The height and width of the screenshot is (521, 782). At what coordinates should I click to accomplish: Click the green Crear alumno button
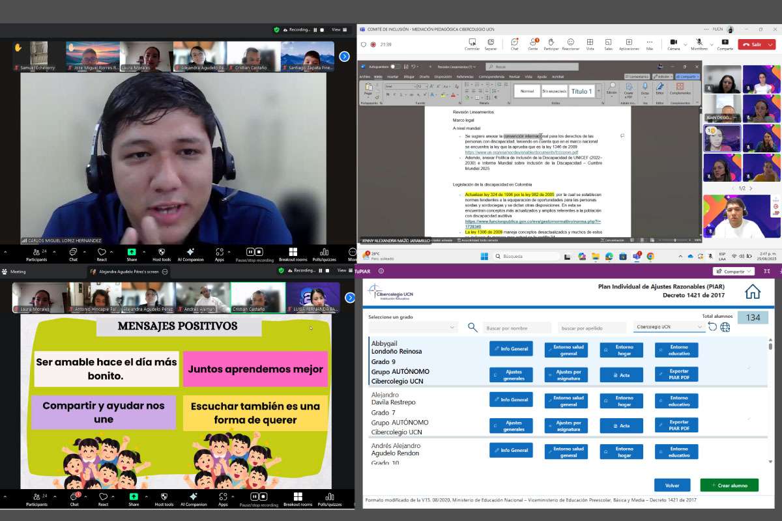(x=729, y=485)
